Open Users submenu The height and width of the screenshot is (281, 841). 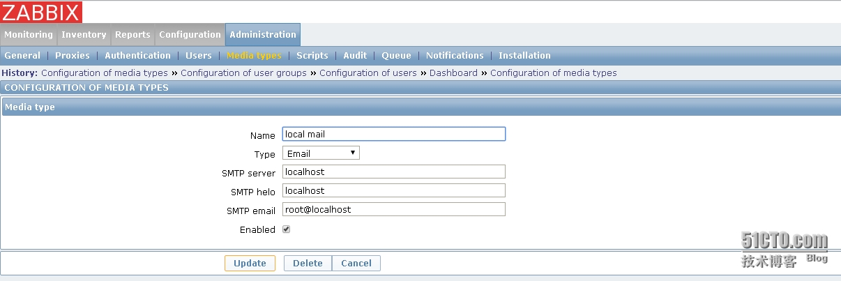coord(199,55)
